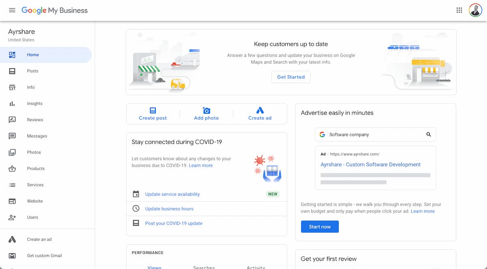Open the Google apps grid
Image resolution: width=487 pixels, height=269 pixels.
[459, 10]
